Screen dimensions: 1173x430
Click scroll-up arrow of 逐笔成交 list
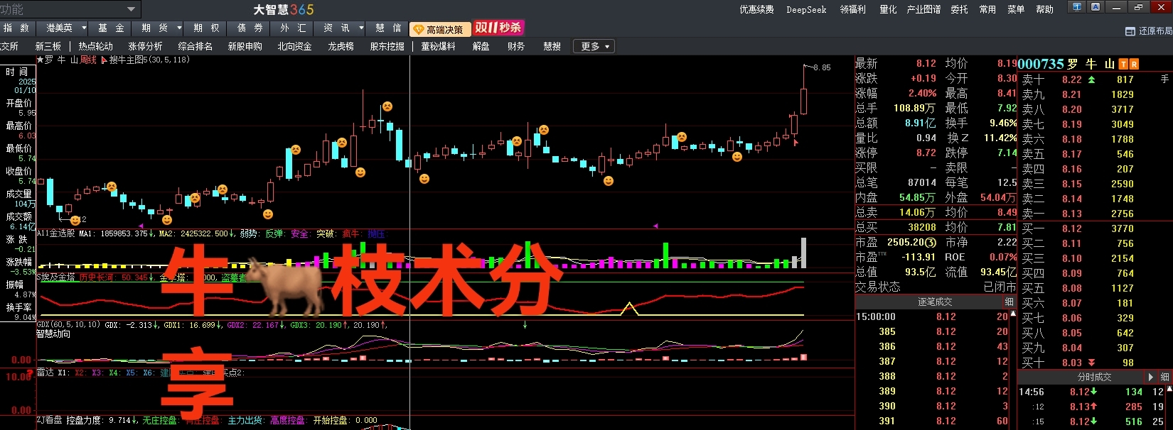[1013, 313]
